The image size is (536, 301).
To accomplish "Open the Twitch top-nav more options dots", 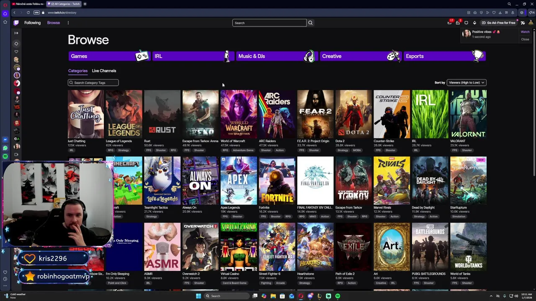I will (x=68, y=23).
